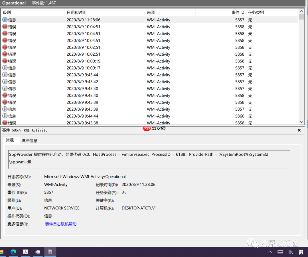Click the info icon of the 9:44:44 event
308x257 pixels.
[5, 116]
